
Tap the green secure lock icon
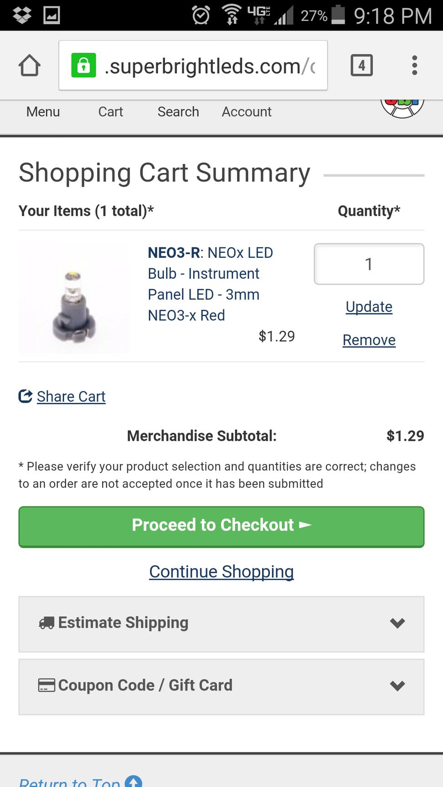pos(83,66)
